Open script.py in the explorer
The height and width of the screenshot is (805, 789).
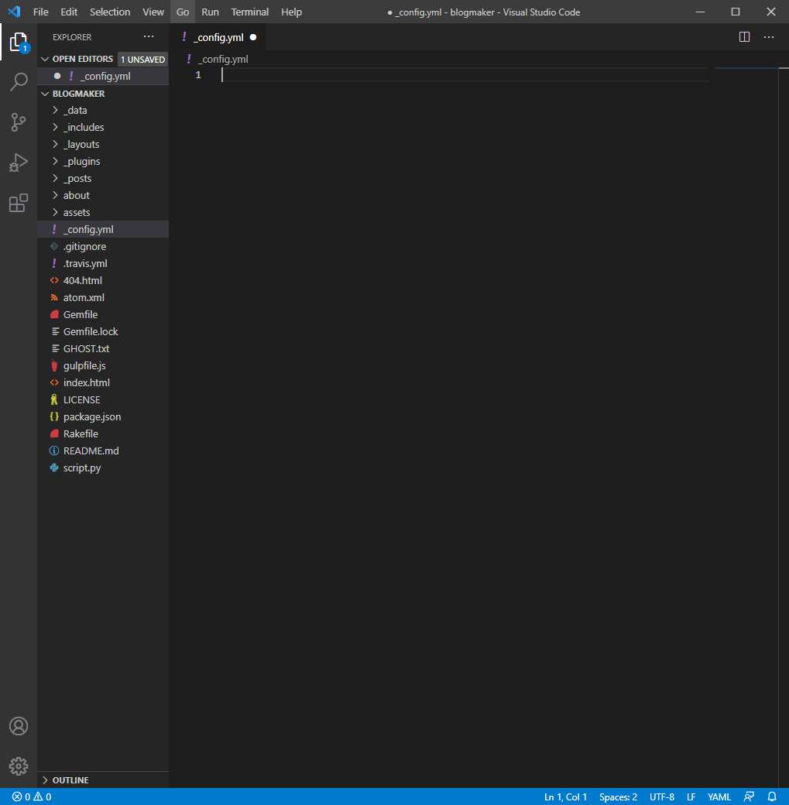tap(103, 468)
